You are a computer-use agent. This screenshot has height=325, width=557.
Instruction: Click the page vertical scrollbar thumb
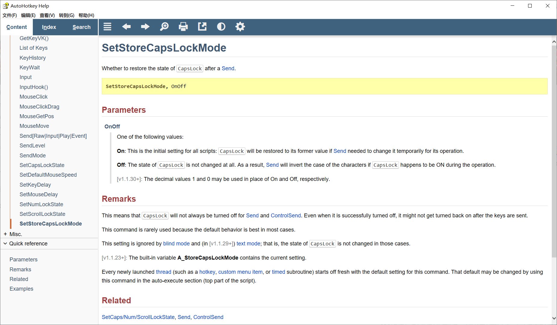point(554,151)
